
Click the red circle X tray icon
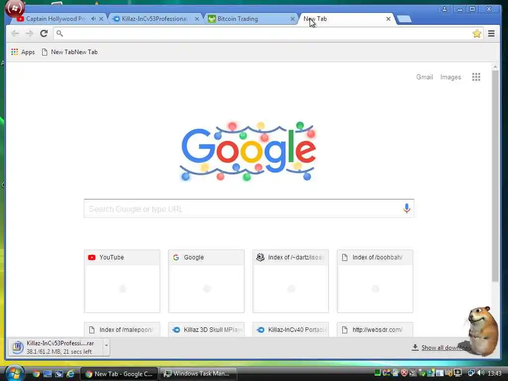[404, 373]
